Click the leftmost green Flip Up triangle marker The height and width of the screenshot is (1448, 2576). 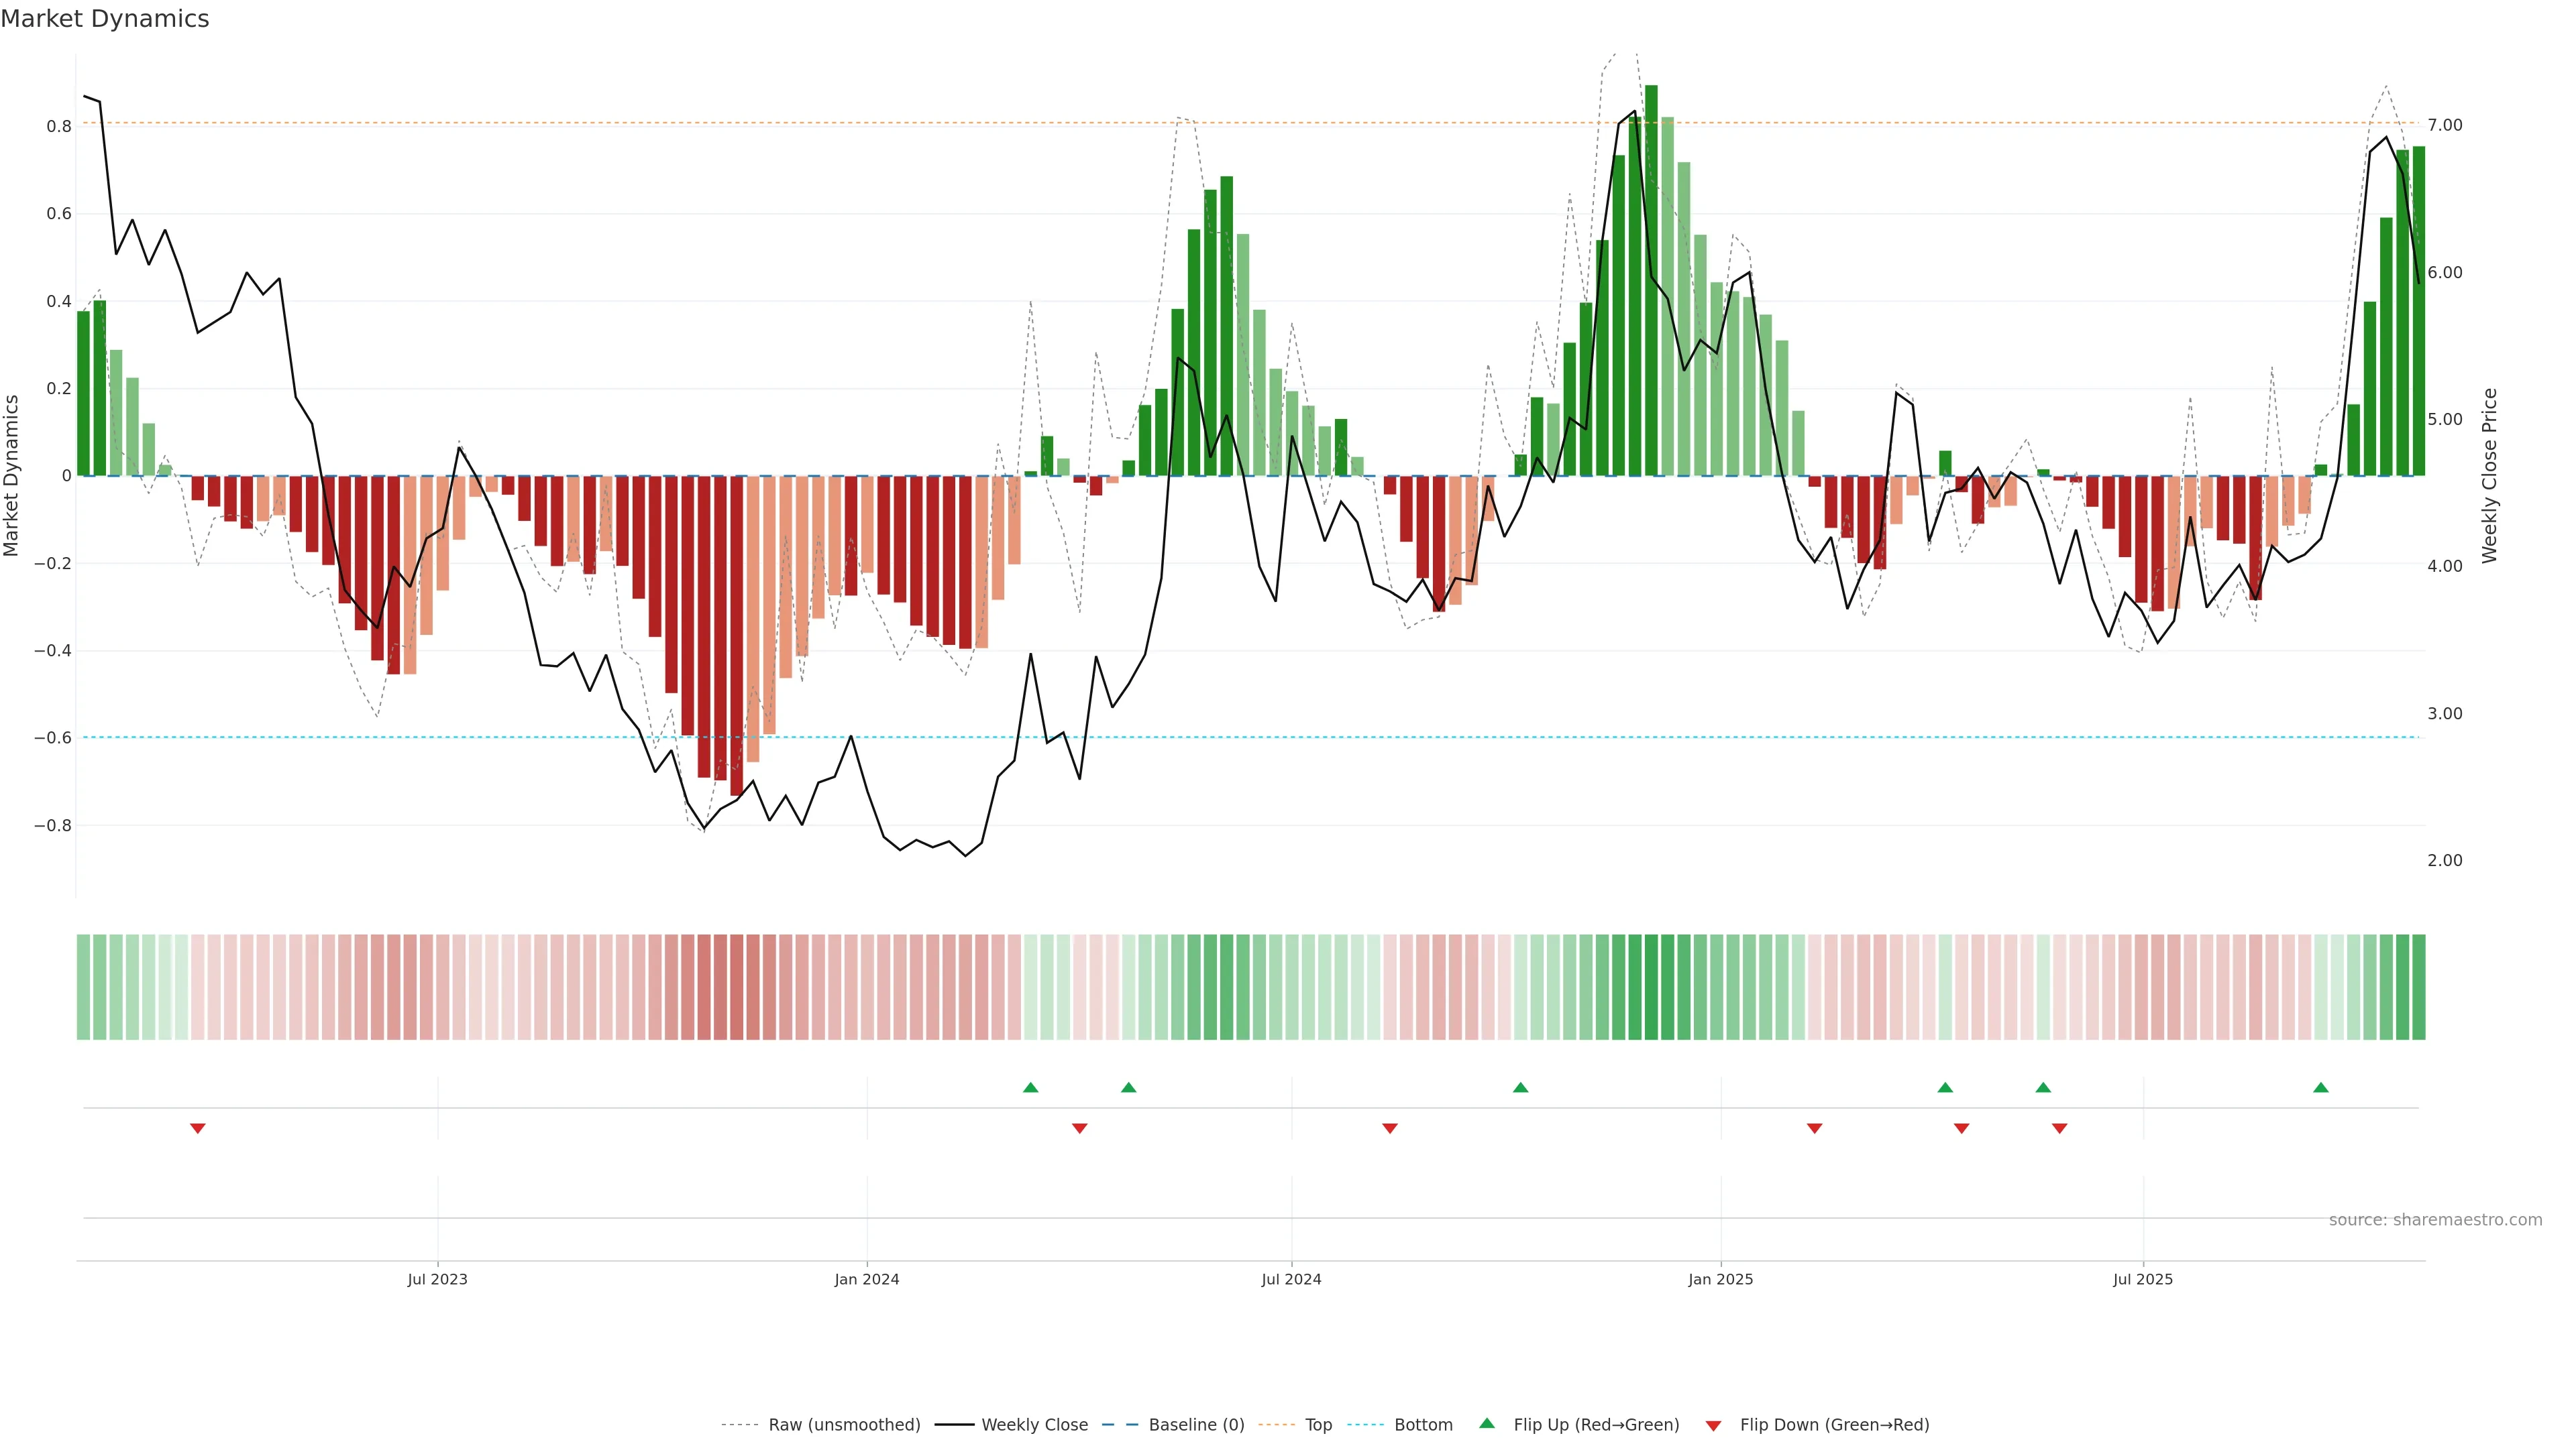(x=1030, y=1087)
